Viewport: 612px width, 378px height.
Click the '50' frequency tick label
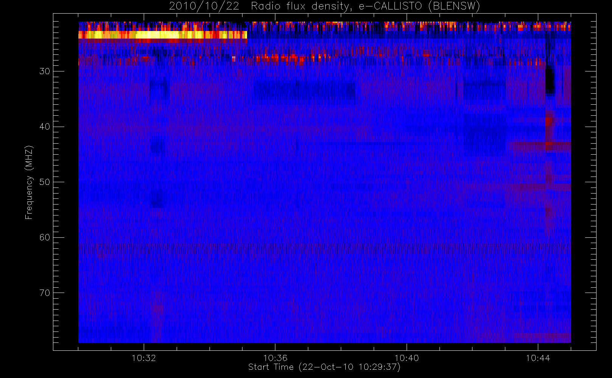(x=45, y=182)
